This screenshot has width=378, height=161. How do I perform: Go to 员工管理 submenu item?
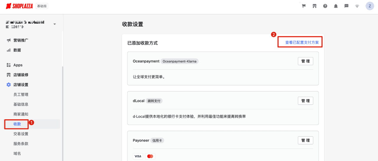point(21,95)
